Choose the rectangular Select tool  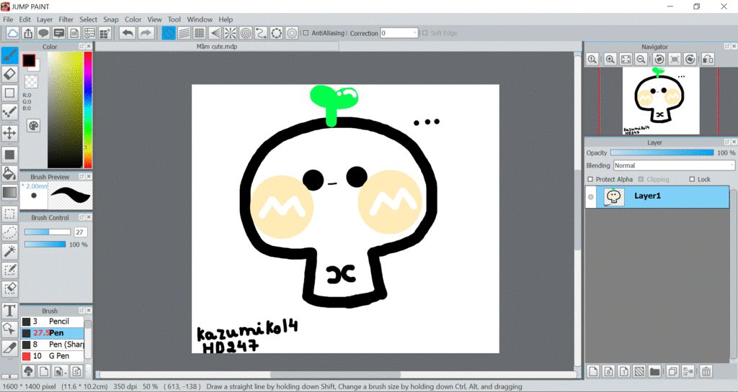click(x=9, y=214)
